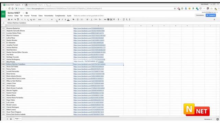
Task: Insert a link with the toolbar link icon
Action: [105, 19]
